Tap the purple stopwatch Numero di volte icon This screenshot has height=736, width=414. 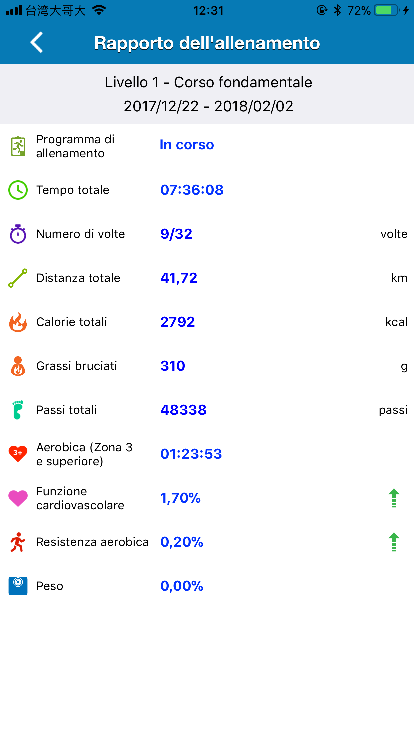pyautogui.click(x=18, y=234)
